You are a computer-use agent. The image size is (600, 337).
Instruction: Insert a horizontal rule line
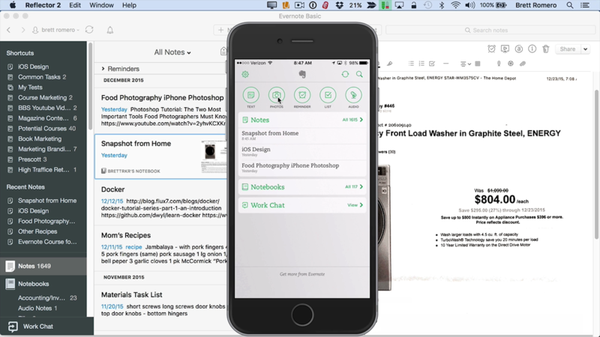(445, 64)
